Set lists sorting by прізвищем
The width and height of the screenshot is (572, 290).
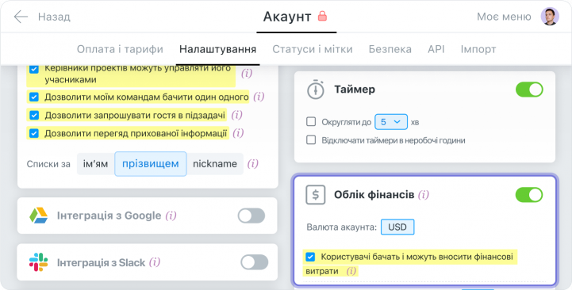click(151, 164)
